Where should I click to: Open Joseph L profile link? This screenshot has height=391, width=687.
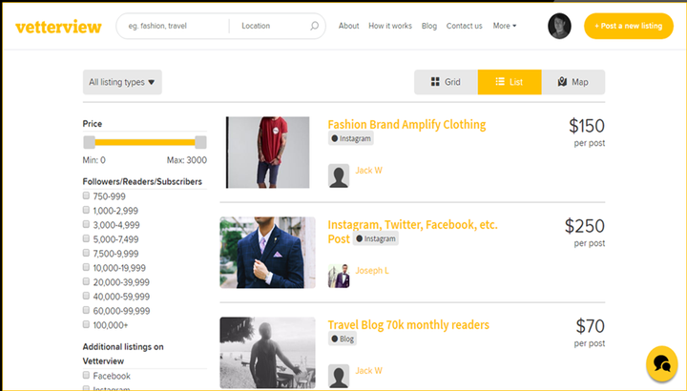click(x=371, y=270)
